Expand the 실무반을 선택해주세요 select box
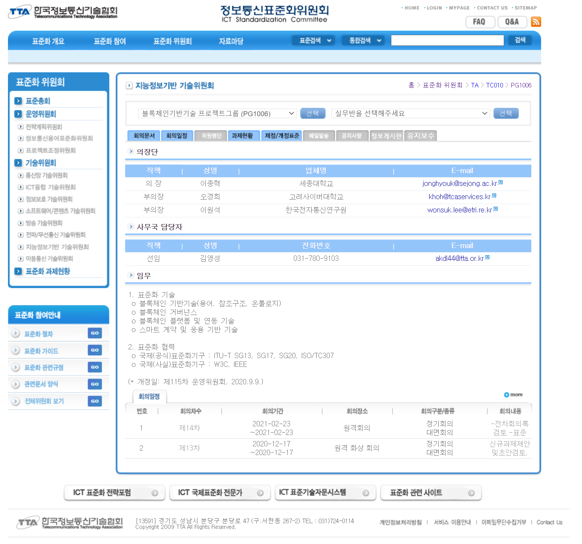 (x=410, y=114)
